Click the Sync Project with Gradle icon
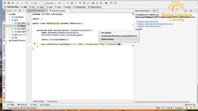The width and height of the screenshot is (198, 111). pos(93,3)
